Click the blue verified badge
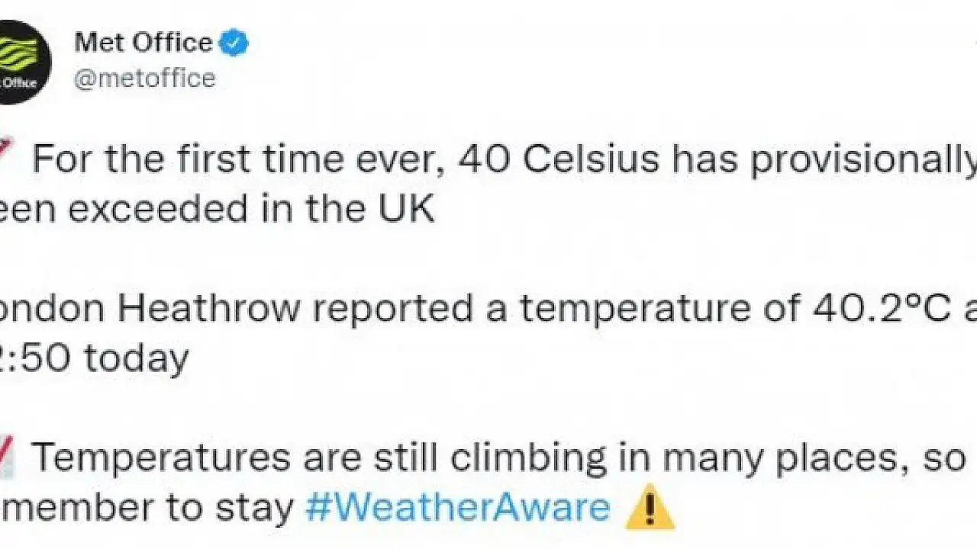977x549 pixels. point(234,43)
